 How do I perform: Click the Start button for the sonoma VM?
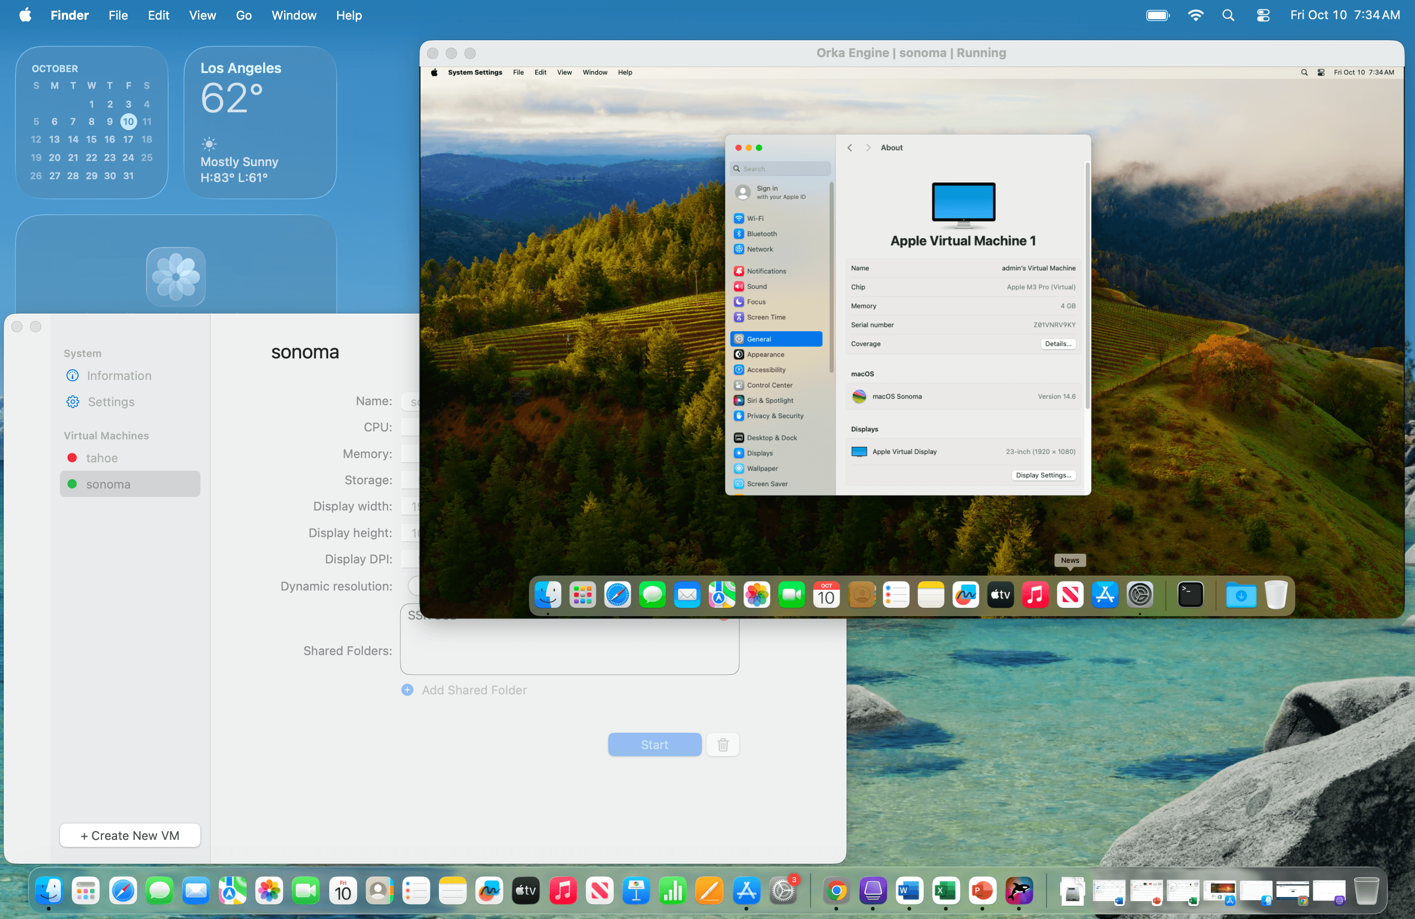click(x=655, y=744)
